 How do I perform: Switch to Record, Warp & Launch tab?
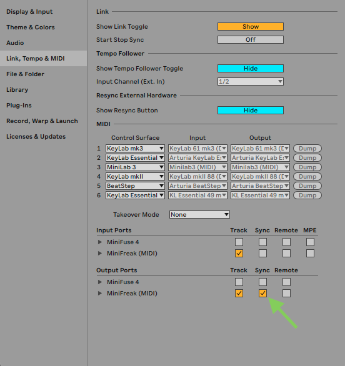[x=42, y=121]
